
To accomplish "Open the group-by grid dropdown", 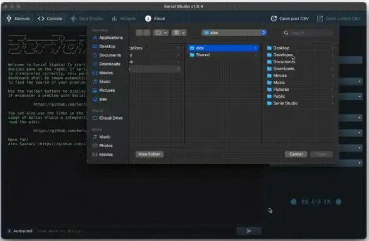I will (179, 33).
